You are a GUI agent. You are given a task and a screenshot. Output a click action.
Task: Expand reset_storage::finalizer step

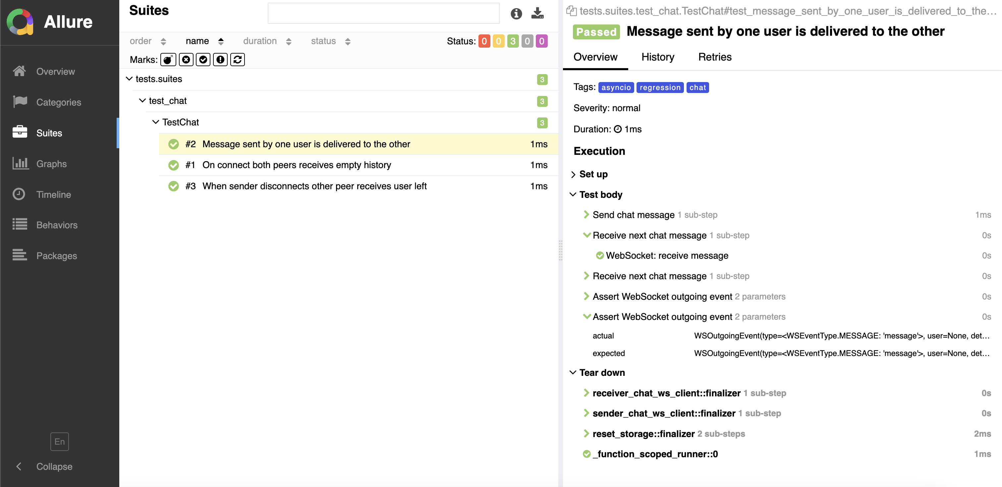[586, 433]
